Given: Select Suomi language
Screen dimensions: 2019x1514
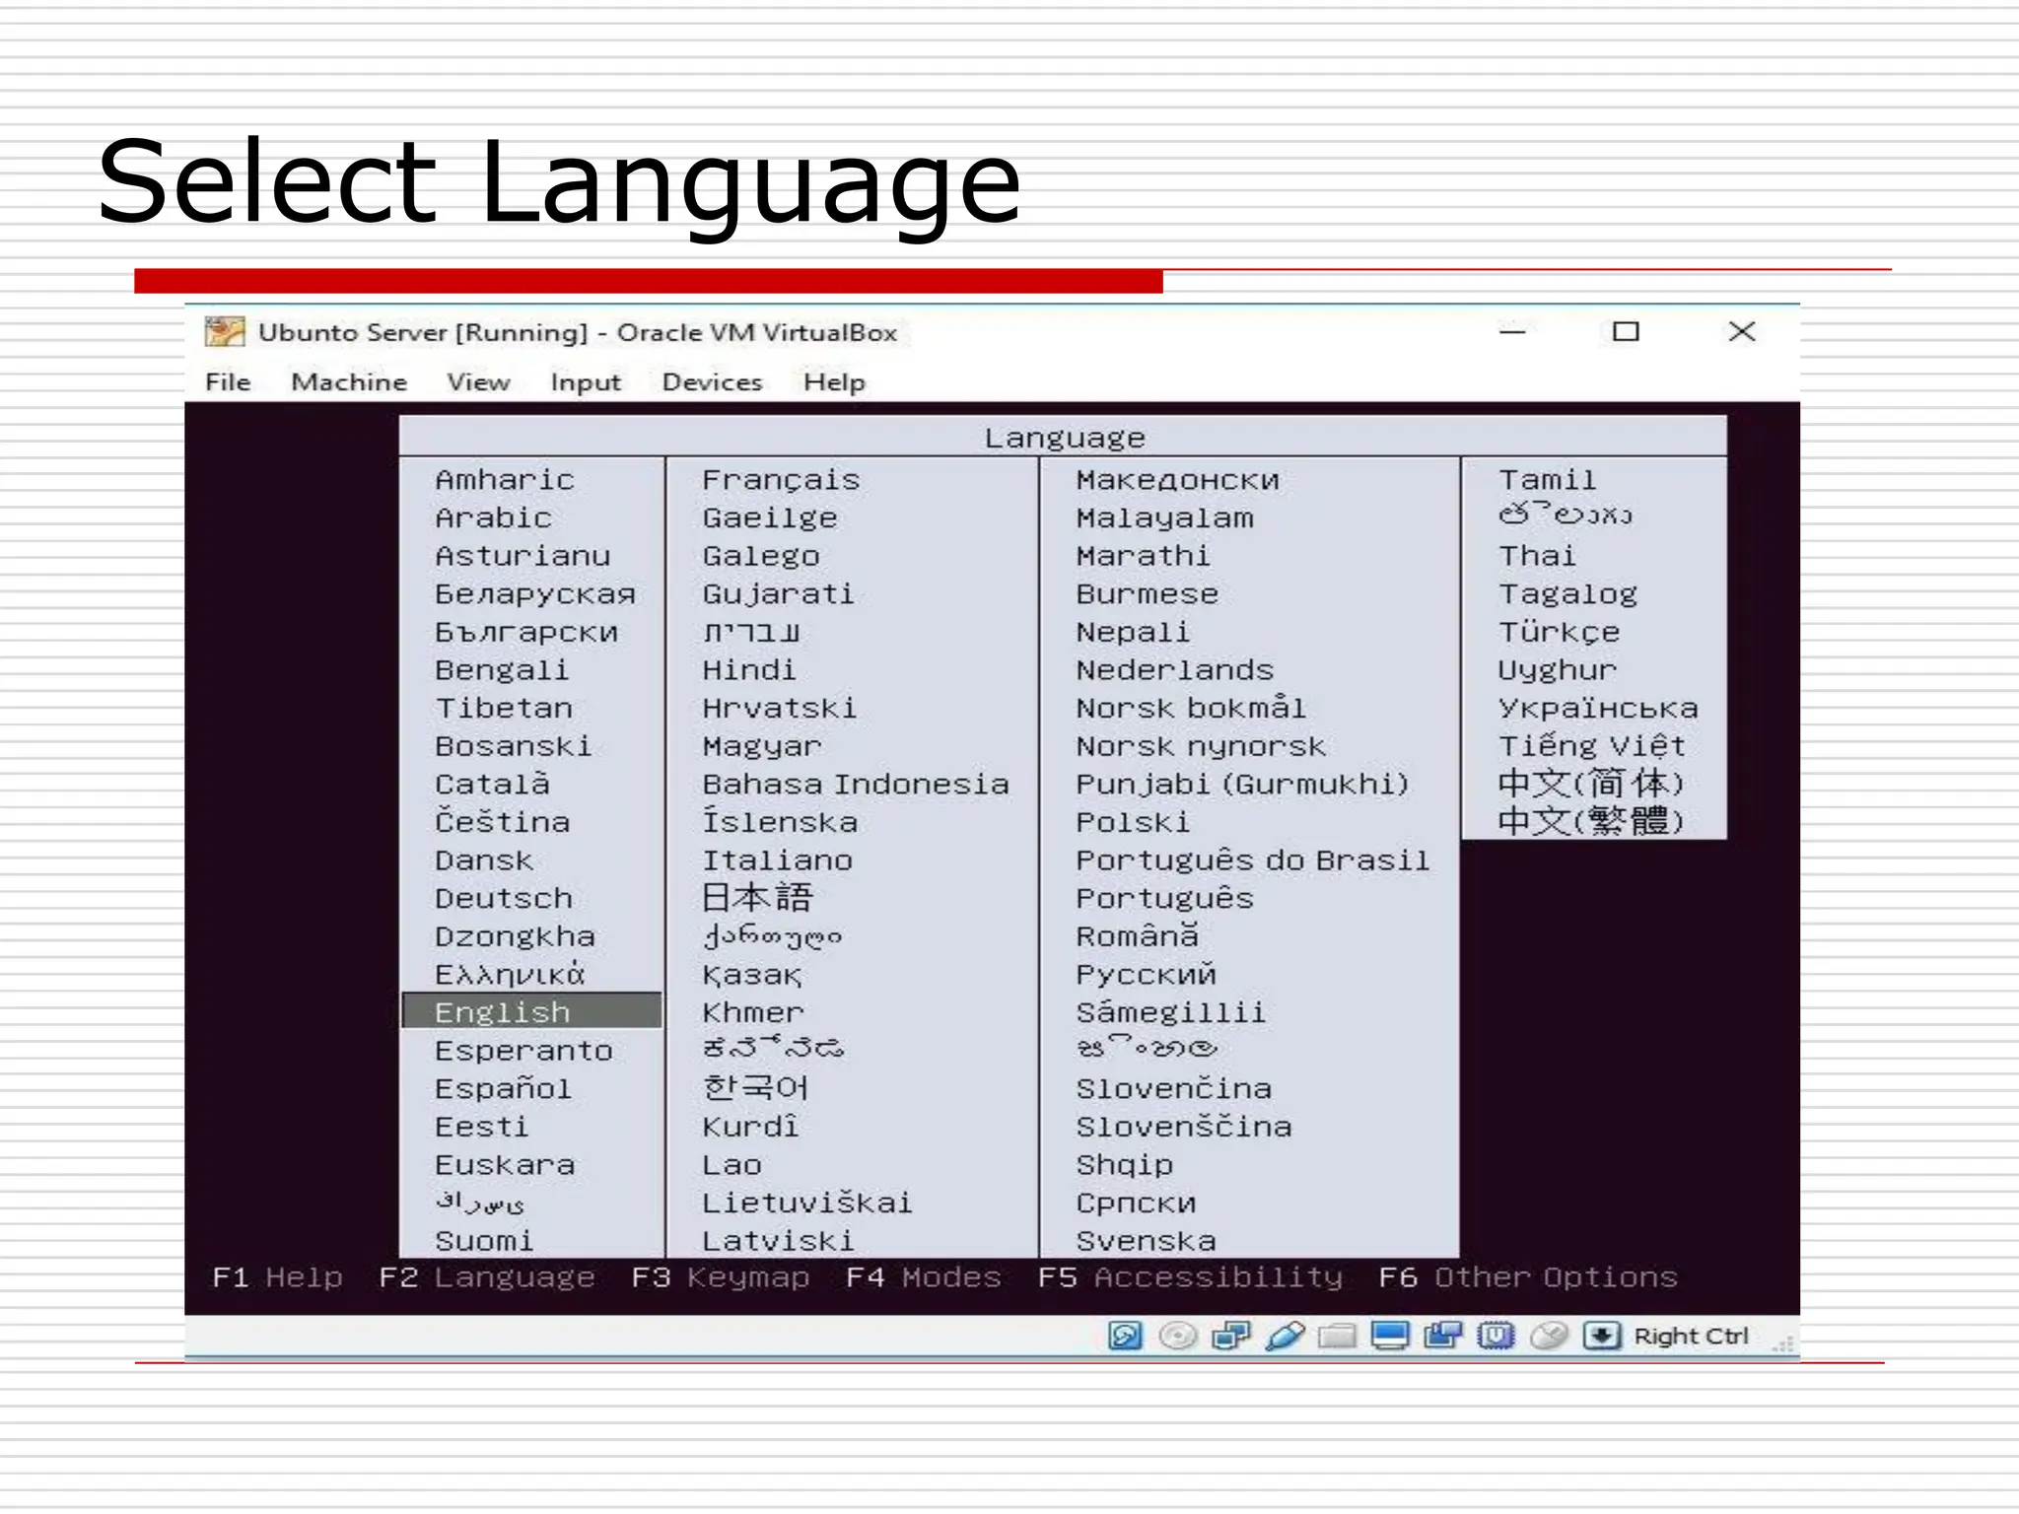Looking at the screenshot, I should 484,1241.
